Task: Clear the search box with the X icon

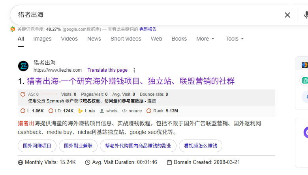Action: click(287, 15)
